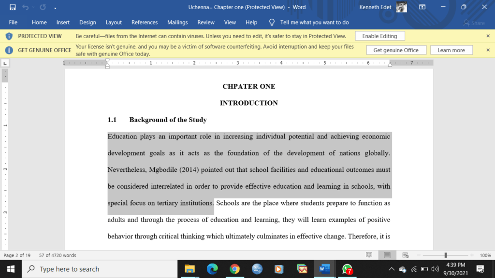Click the Enable Editing button
Image resolution: width=495 pixels, height=278 pixels.
(x=380, y=36)
